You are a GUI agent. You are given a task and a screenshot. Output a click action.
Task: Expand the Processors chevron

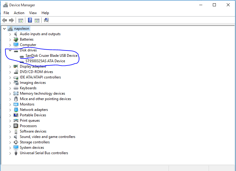[x=10, y=126]
